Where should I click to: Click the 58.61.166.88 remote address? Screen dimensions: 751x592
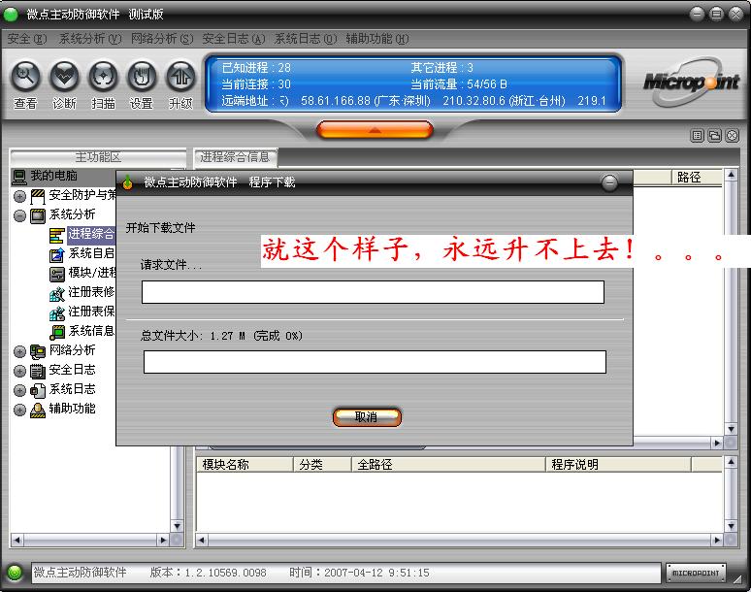(x=366, y=101)
